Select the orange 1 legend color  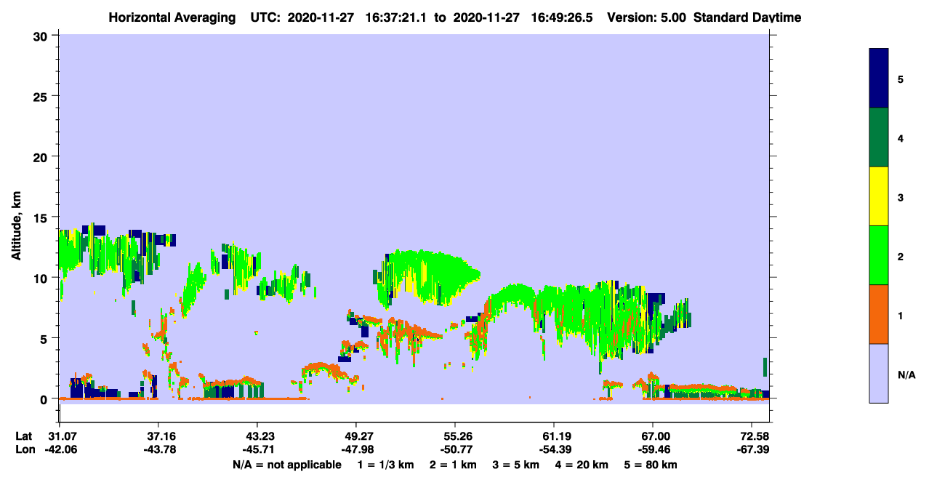coord(879,314)
